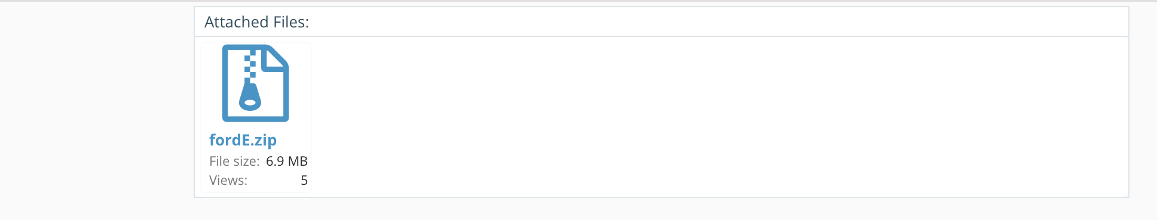Image resolution: width=1157 pixels, height=220 pixels.
Task: Click the "Files:" word in the panel header
Action: 290,22
